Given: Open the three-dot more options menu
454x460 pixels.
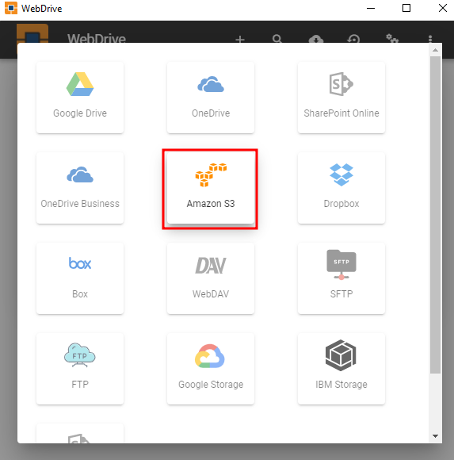Looking at the screenshot, I should click(x=430, y=39).
